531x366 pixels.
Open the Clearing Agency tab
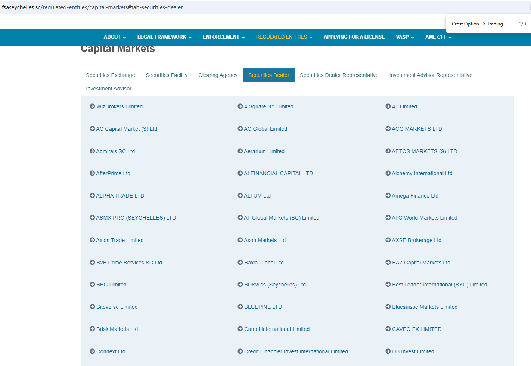click(x=218, y=75)
